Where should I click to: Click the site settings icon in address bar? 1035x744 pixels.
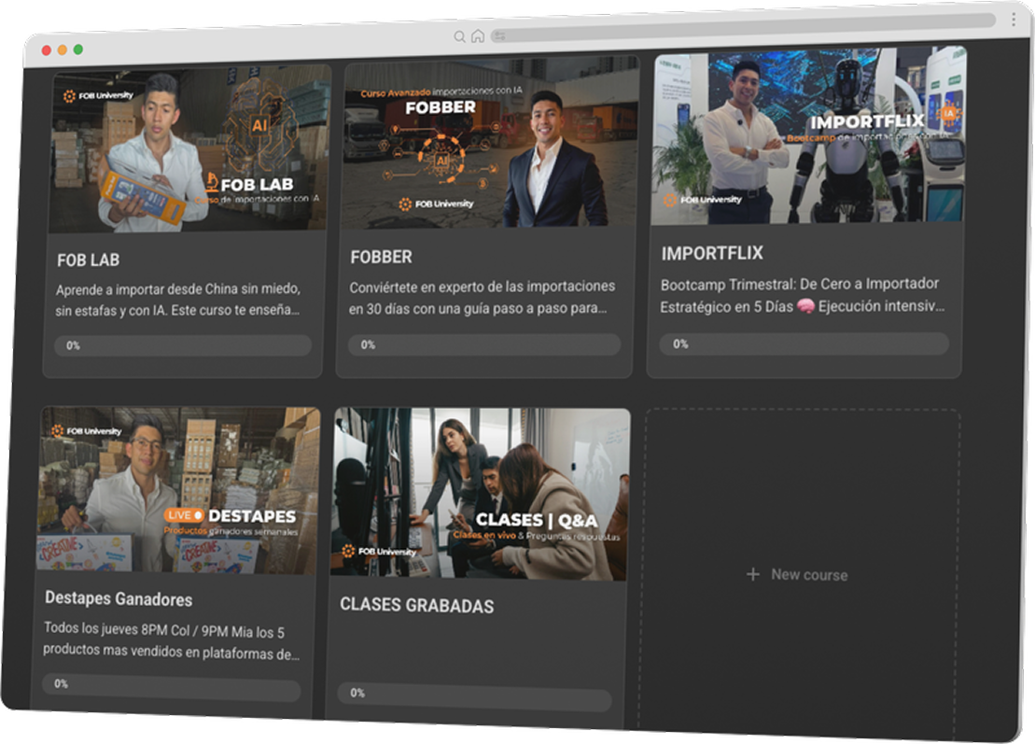pyautogui.click(x=499, y=36)
